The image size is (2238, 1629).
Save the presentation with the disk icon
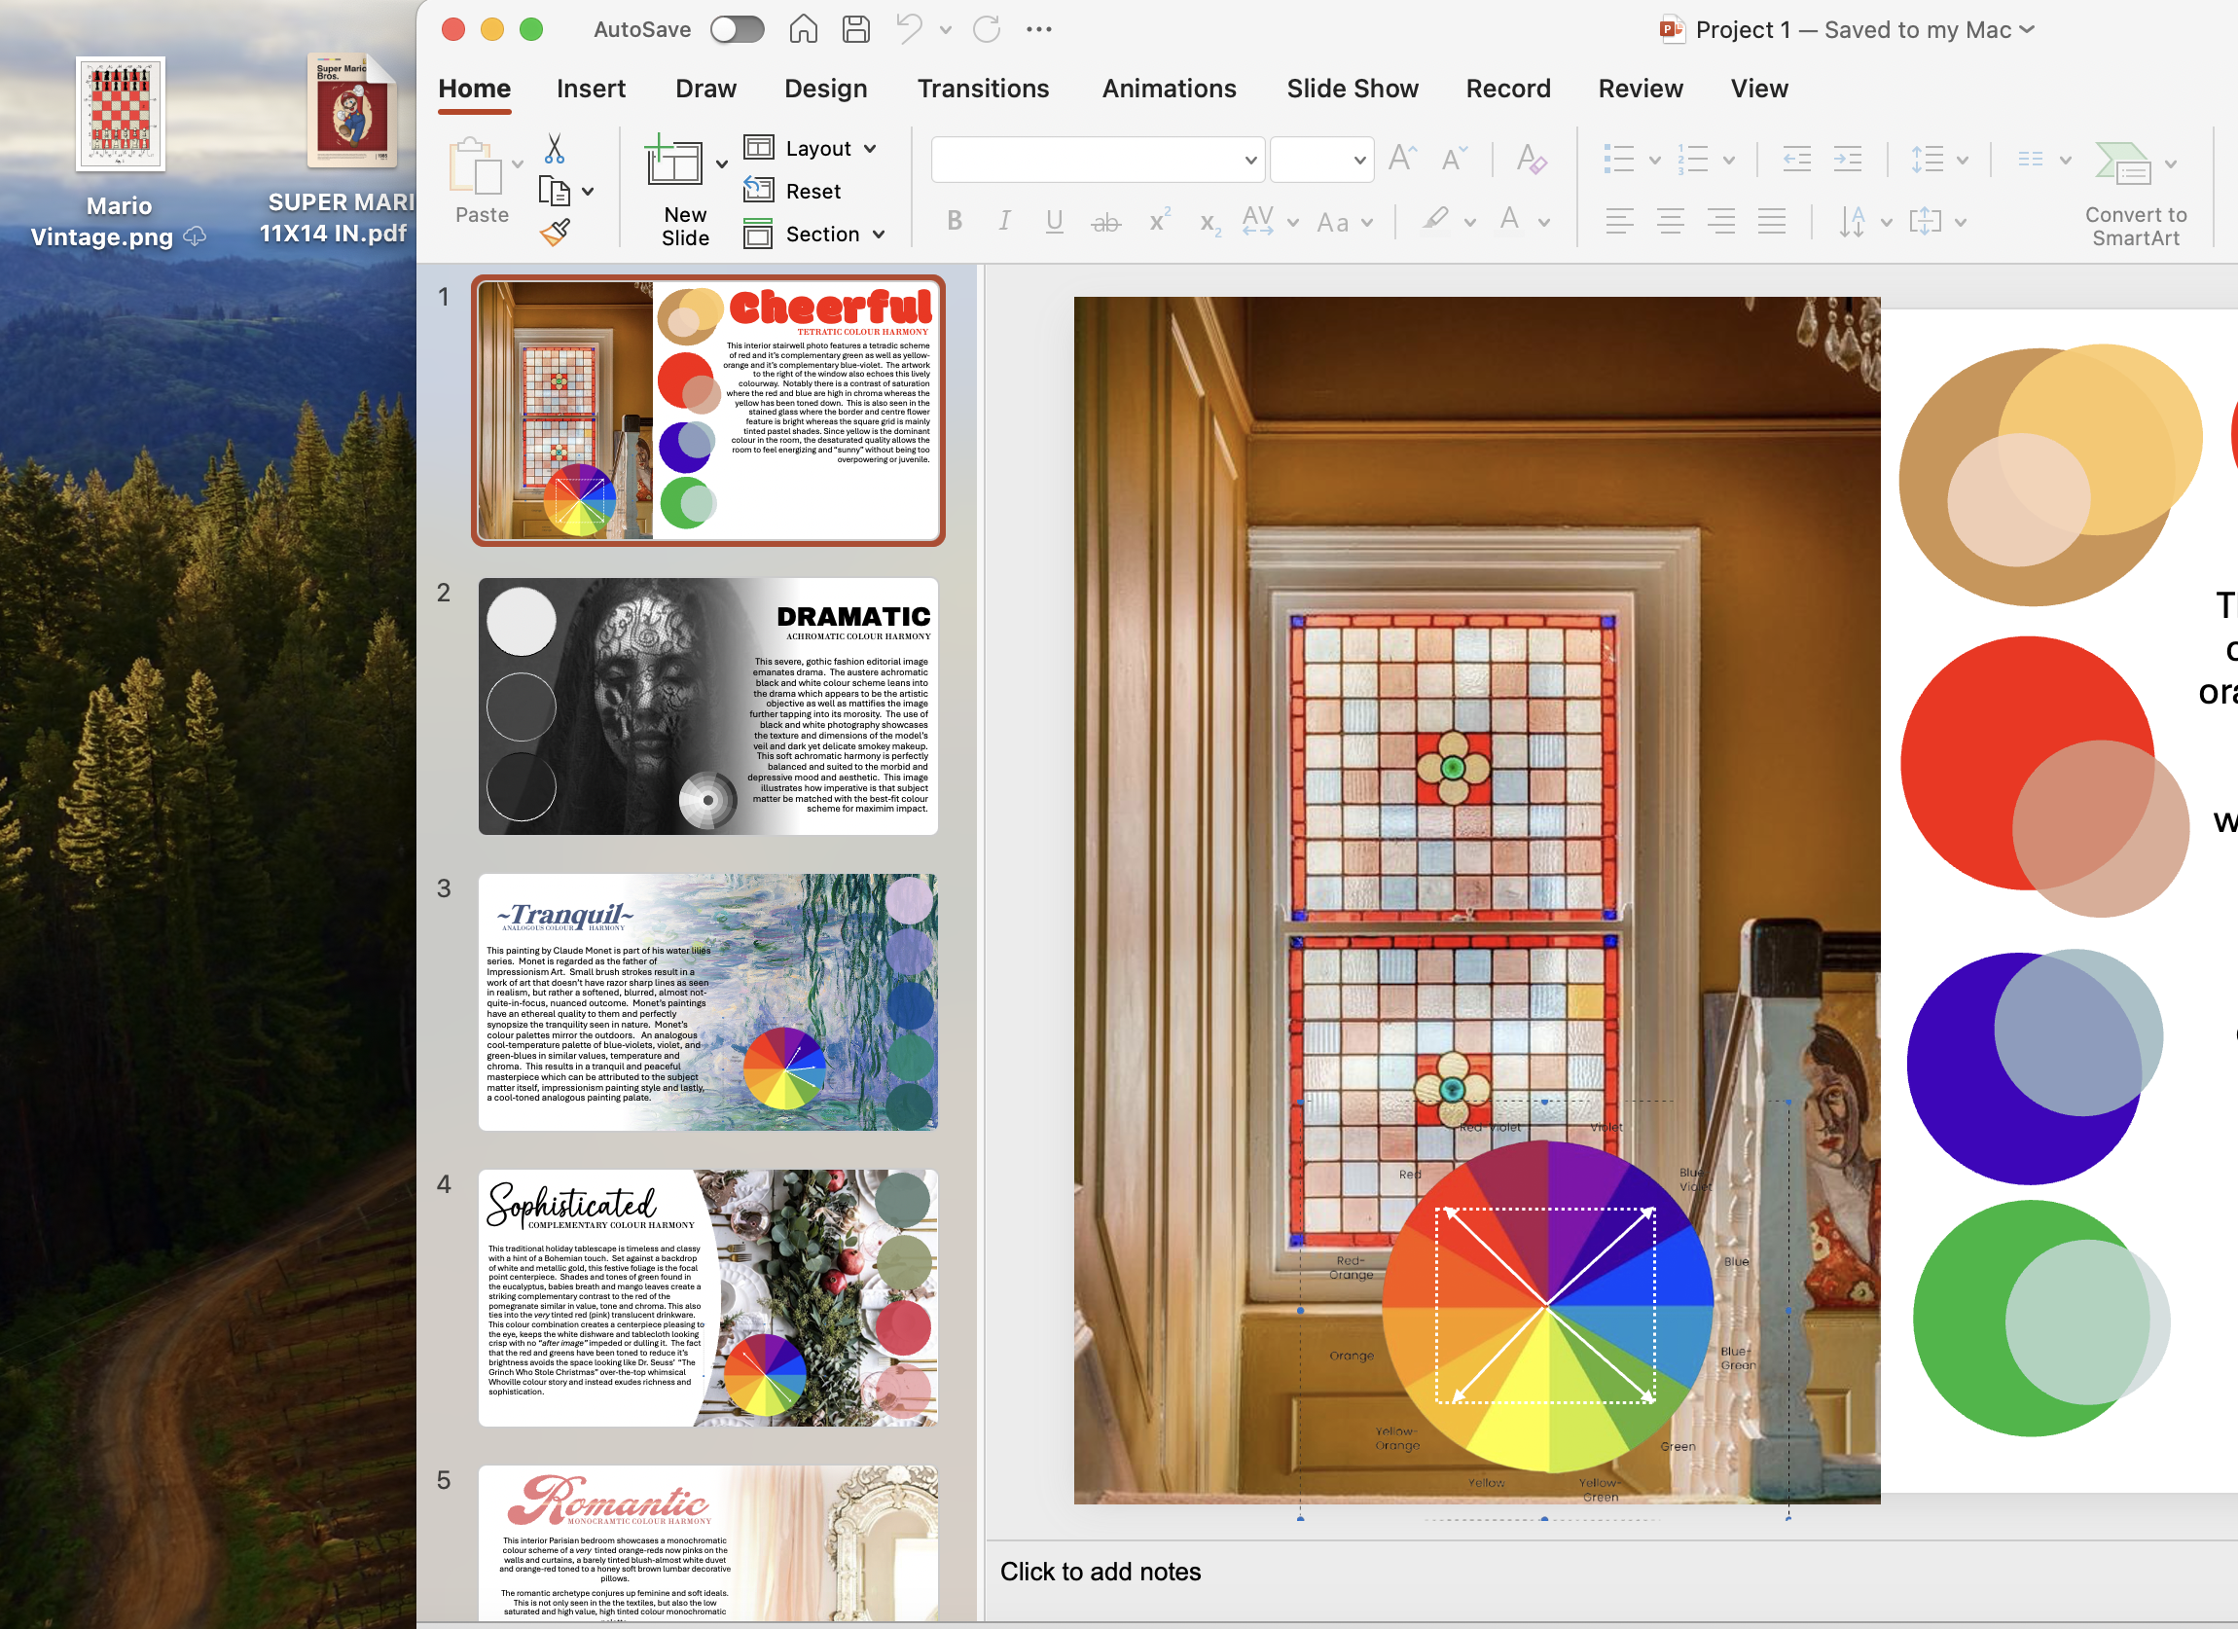coord(855,29)
